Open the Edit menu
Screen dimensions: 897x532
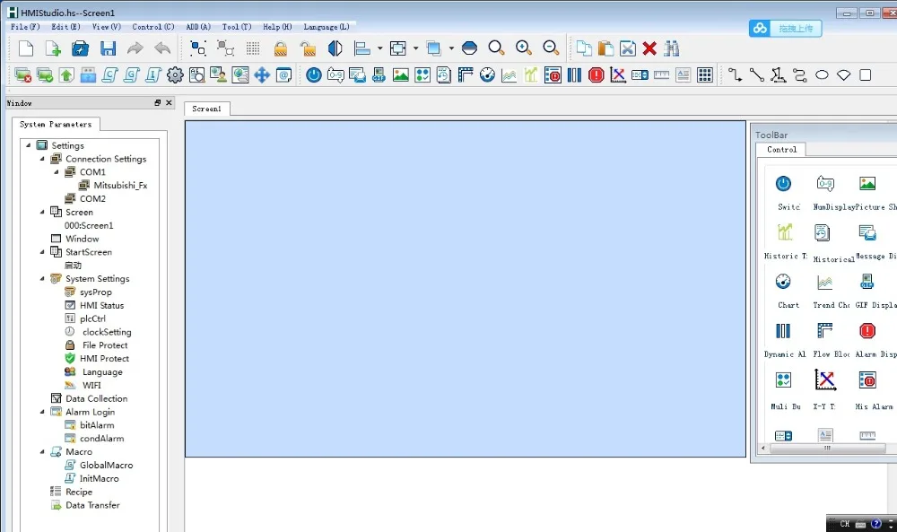[65, 27]
